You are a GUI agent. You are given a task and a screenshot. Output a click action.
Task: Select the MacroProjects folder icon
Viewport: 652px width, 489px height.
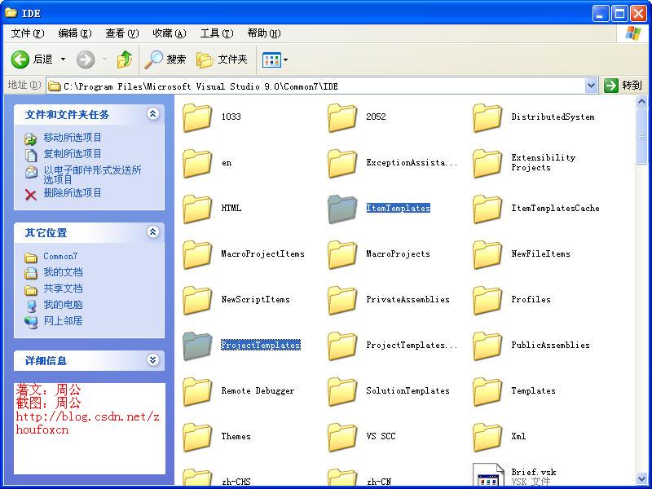pyautogui.click(x=342, y=255)
